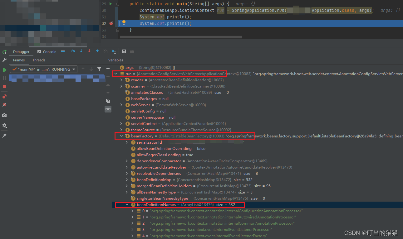
Task: Open Evaluate Expression calculator
Action: click(x=124, y=51)
